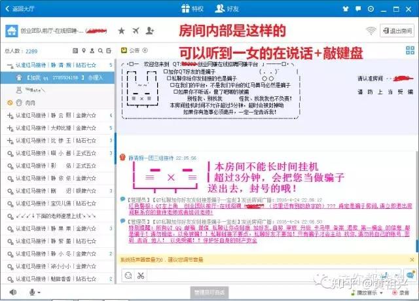Screen dimensions: 419x301
Task: Click the orange banned icon beside 肉肉
Action: click(x=10, y=103)
